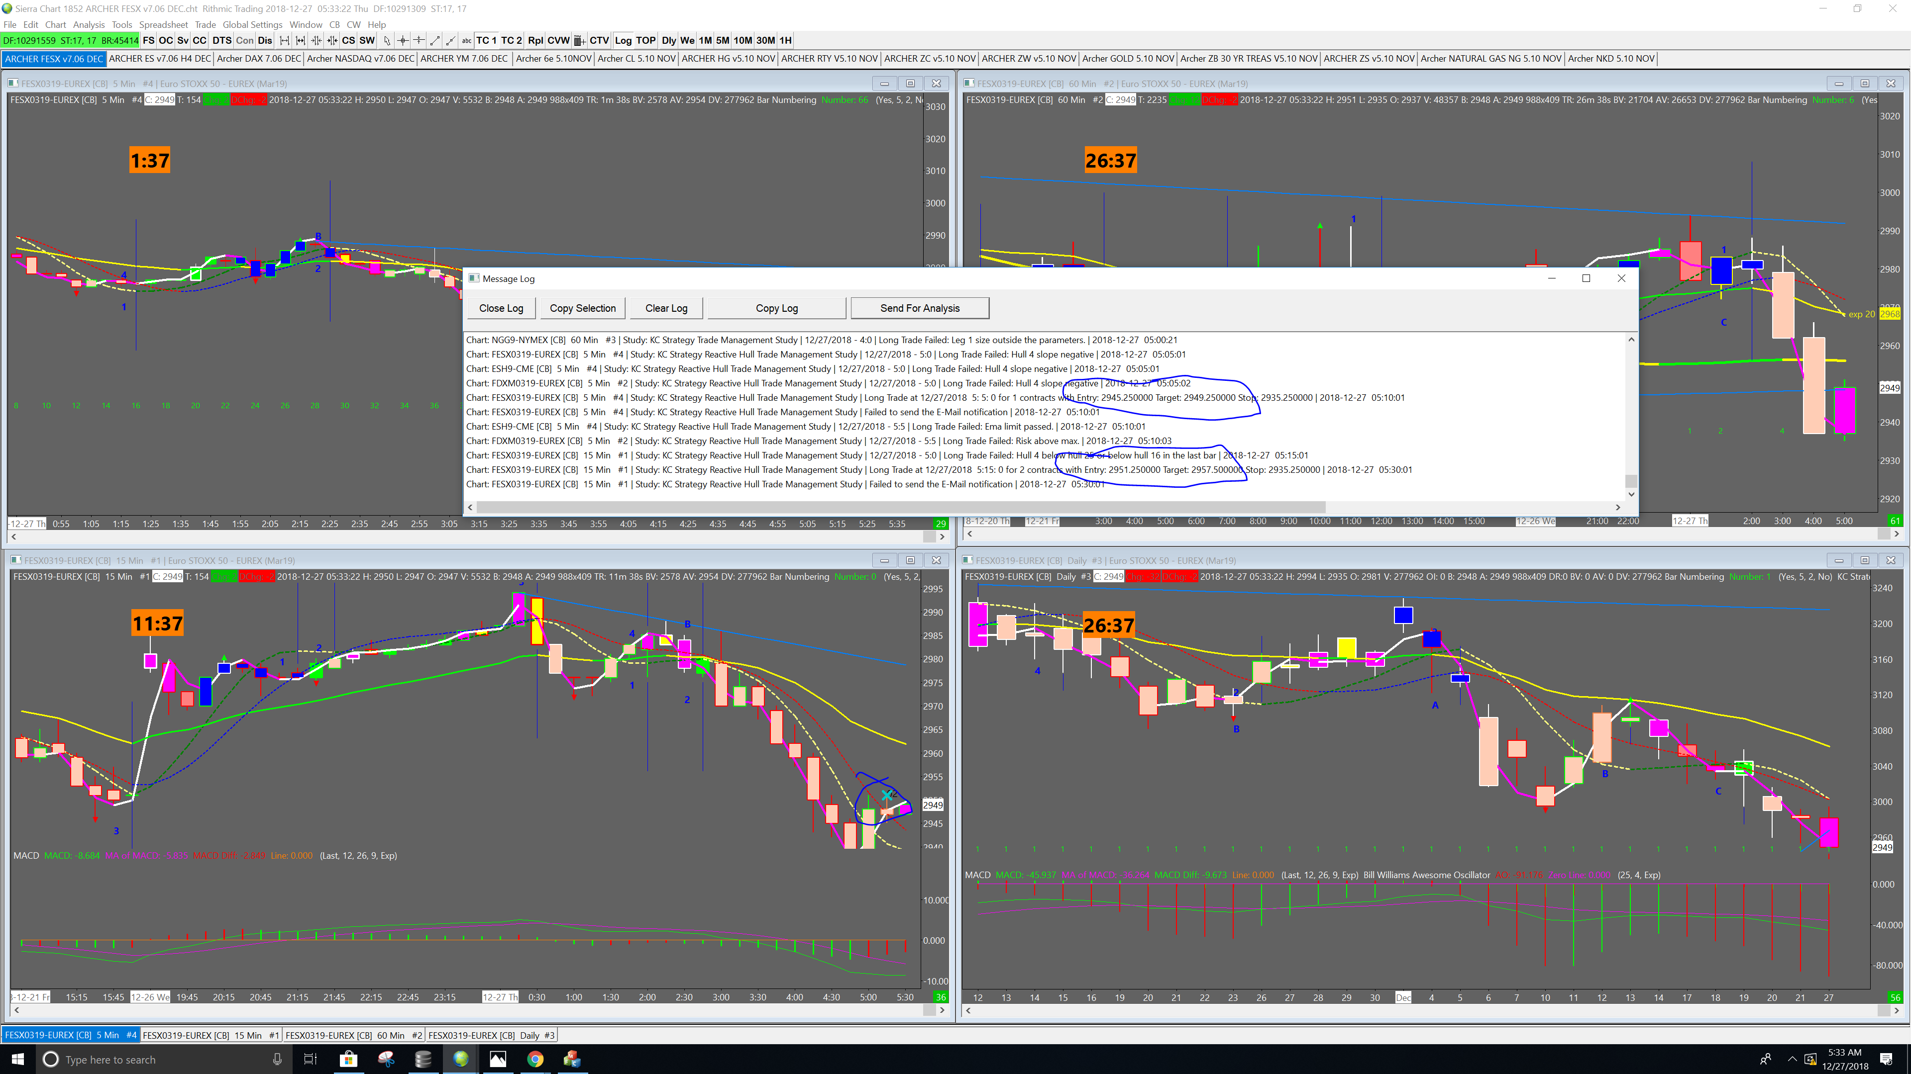Switch to Archer DAX 7.06 DEC chartbook

(259, 59)
